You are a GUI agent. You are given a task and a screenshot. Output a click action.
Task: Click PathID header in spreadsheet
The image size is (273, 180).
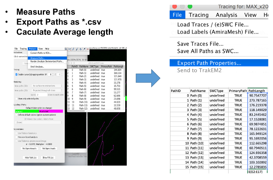coord(180,91)
